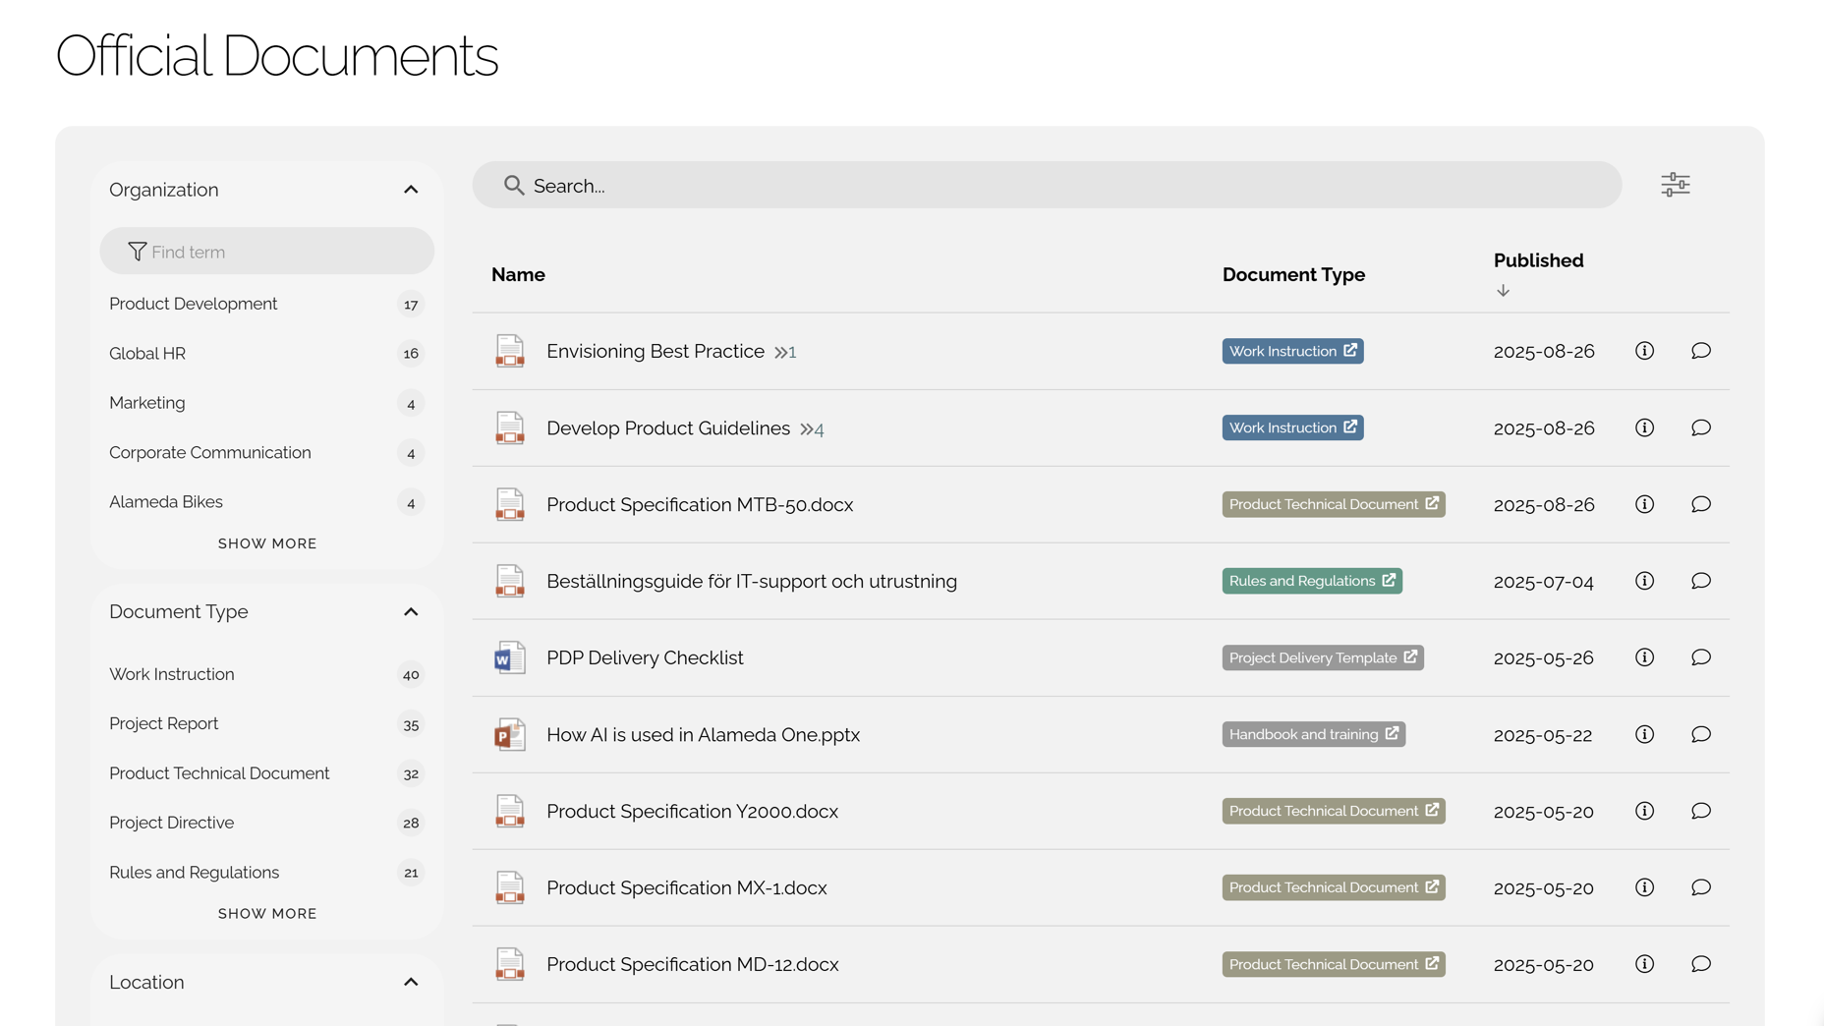
Task: Click the search magnifier icon
Action: 514,185
